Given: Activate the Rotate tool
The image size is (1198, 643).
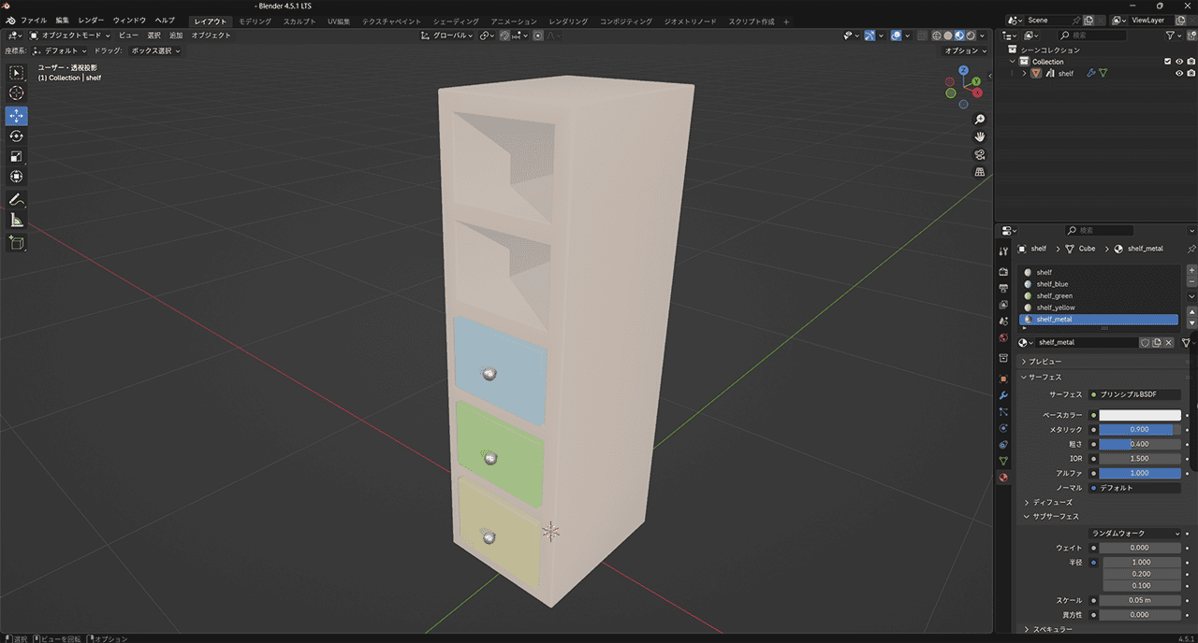Looking at the screenshot, I should [x=17, y=136].
